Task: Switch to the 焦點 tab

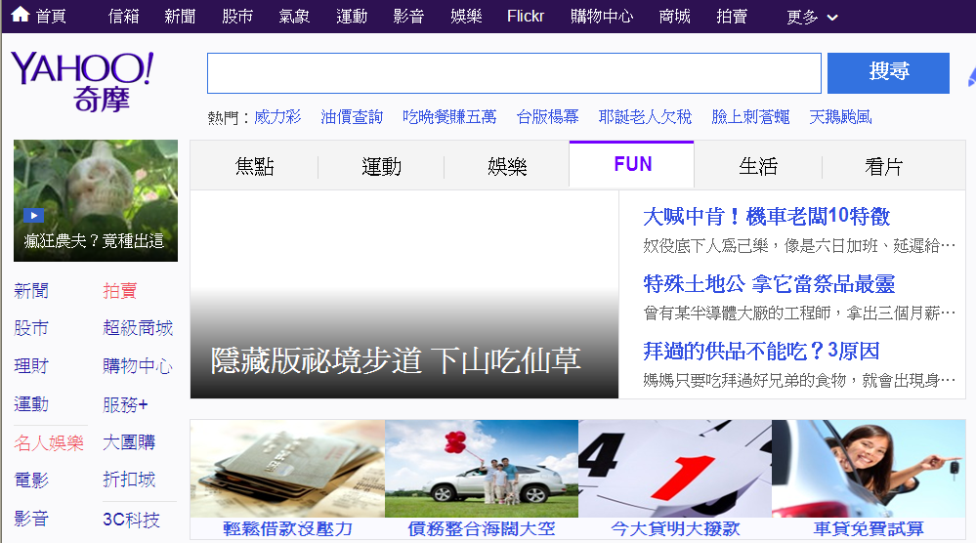Action: pos(254,166)
